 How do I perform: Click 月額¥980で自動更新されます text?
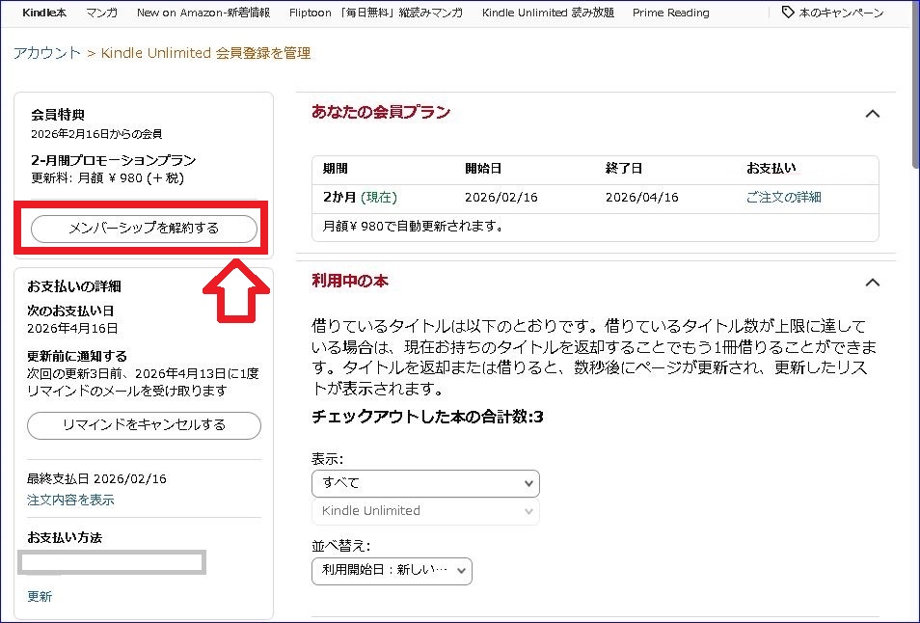click(x=413, y=226)
